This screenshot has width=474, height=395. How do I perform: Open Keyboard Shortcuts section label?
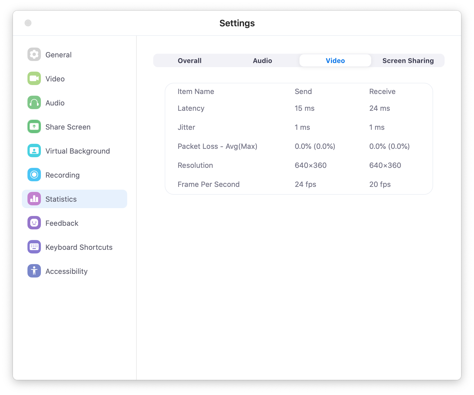(x=79, y=247)
